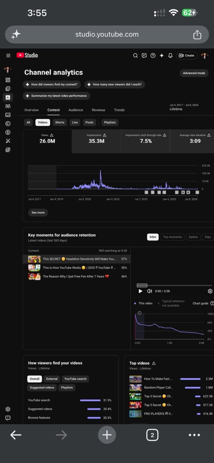
Task: Open the Earn dollar-sign sidebar icon
Action: (8, 132)
